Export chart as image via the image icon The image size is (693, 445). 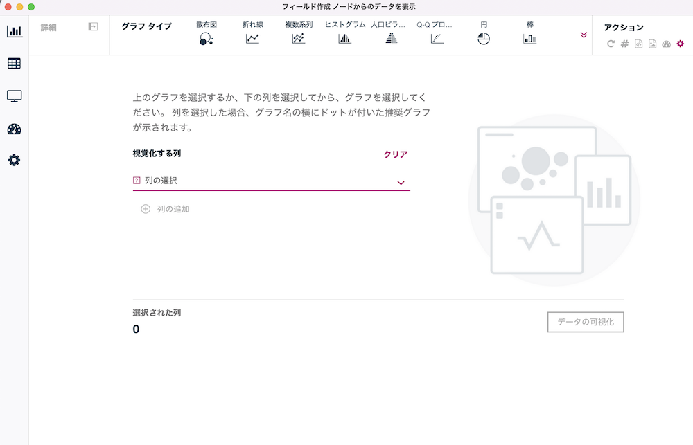click(x=652, y=43)
